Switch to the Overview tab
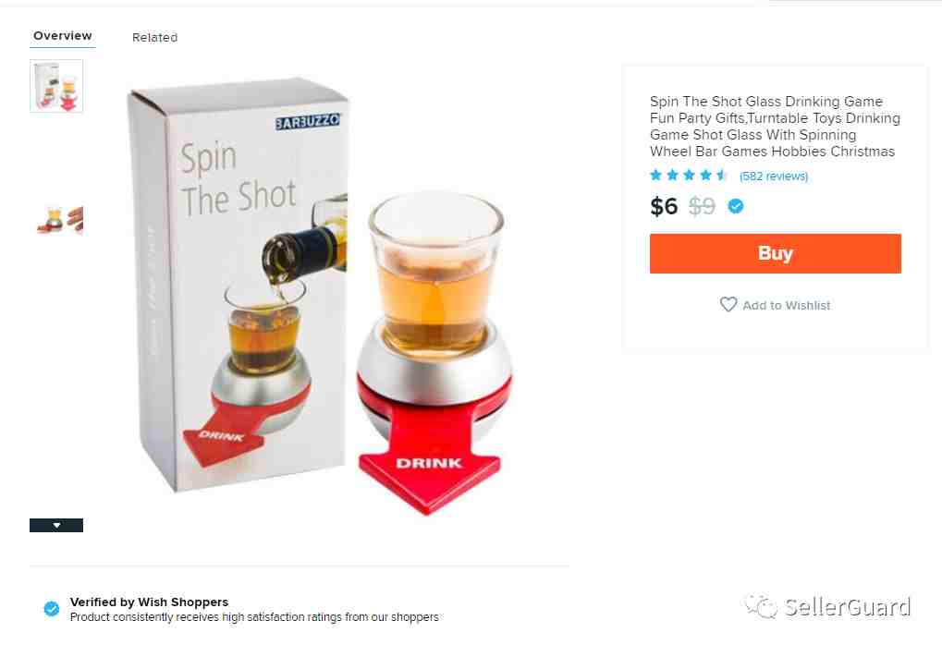942x645 pixels. [63, 36]
